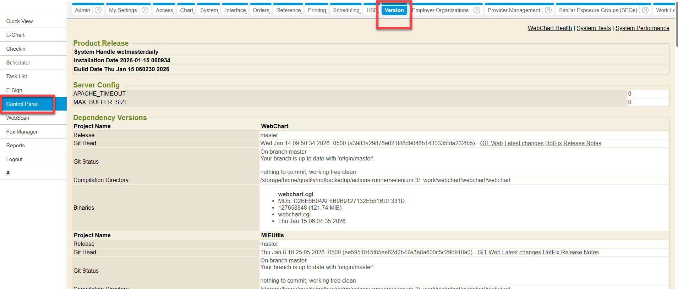This screenshot has width=678, height=289.
Task: Open WebChart's HotFix Release Notes link
Action: 573,143
